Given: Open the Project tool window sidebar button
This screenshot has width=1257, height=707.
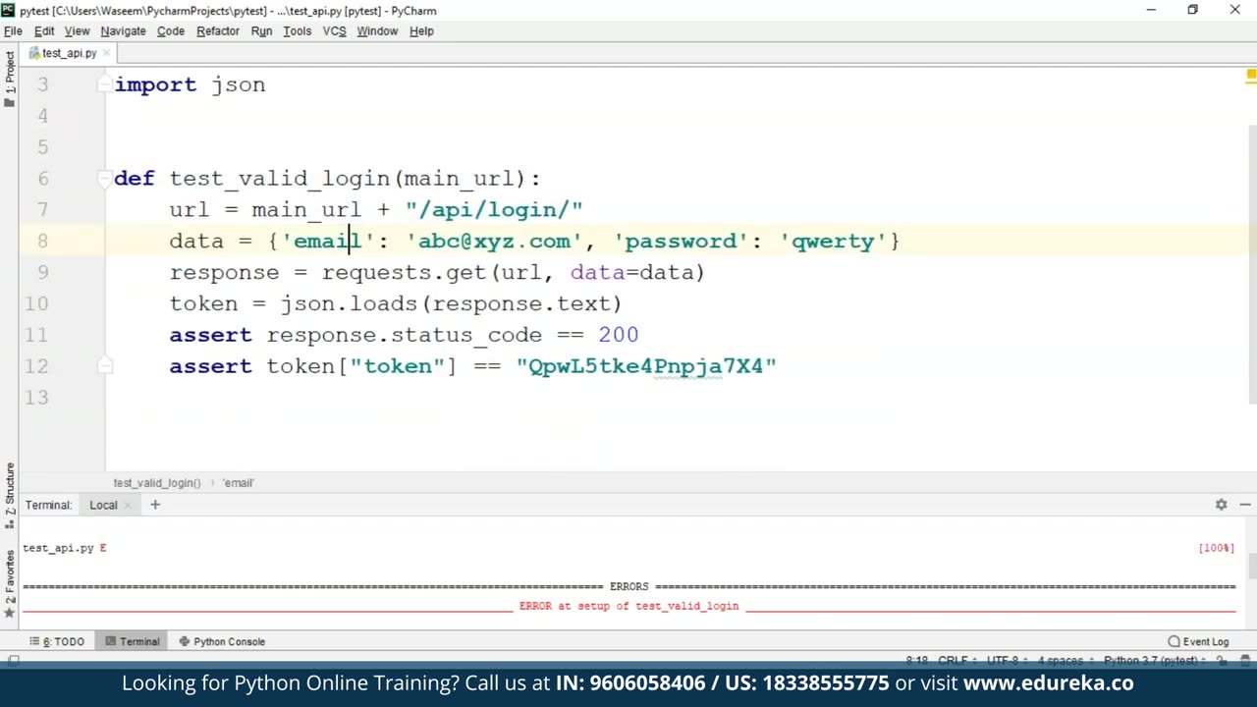Looking at the screenshot, I should (x=9, y=79).
